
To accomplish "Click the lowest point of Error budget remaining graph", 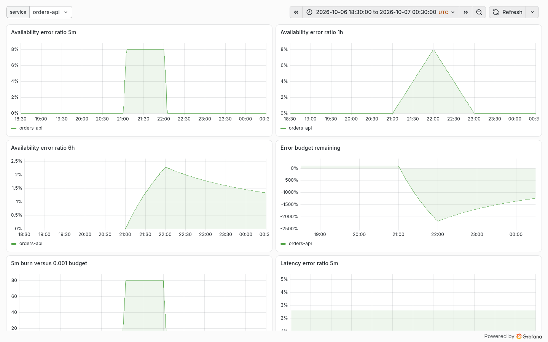I will 438,221.
